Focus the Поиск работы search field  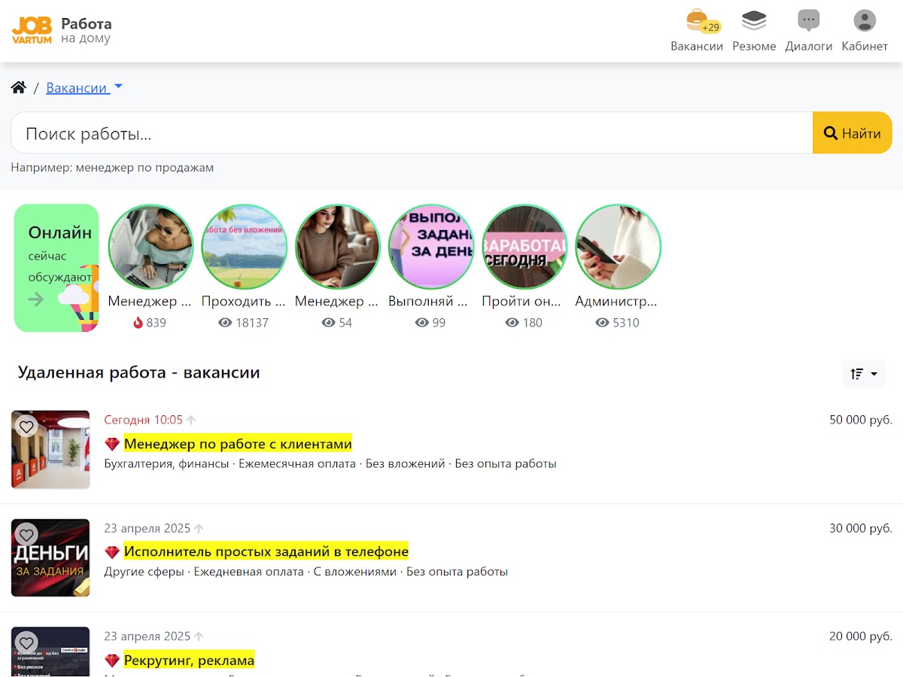click(x=410, y=133)
